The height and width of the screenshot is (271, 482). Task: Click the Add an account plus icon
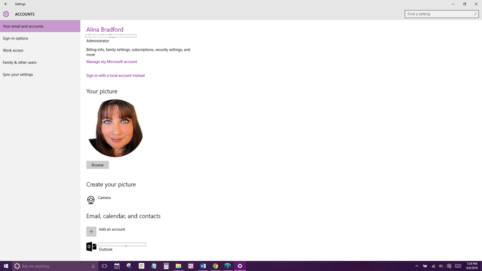coord(91,231)
